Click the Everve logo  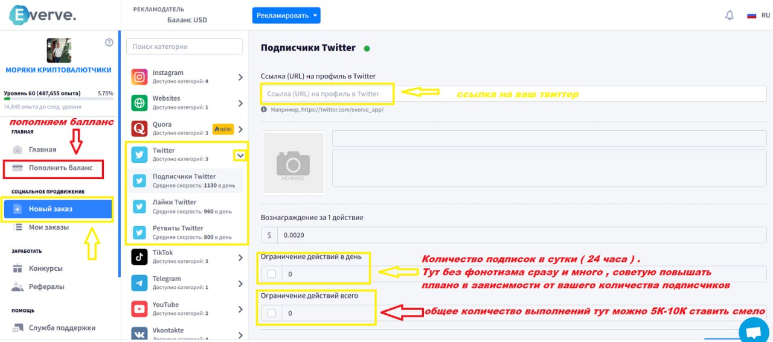[x=42, y=16]
